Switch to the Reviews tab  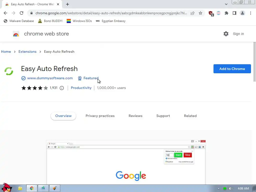(135, 116)
